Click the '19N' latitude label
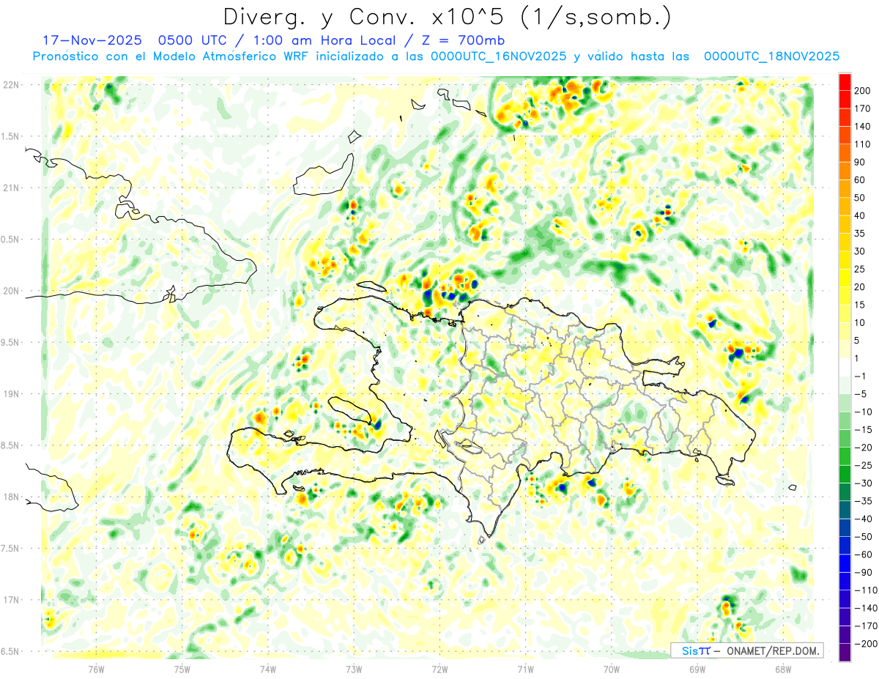The height and width of the screenshot is (679, 879). pos(10,394)
